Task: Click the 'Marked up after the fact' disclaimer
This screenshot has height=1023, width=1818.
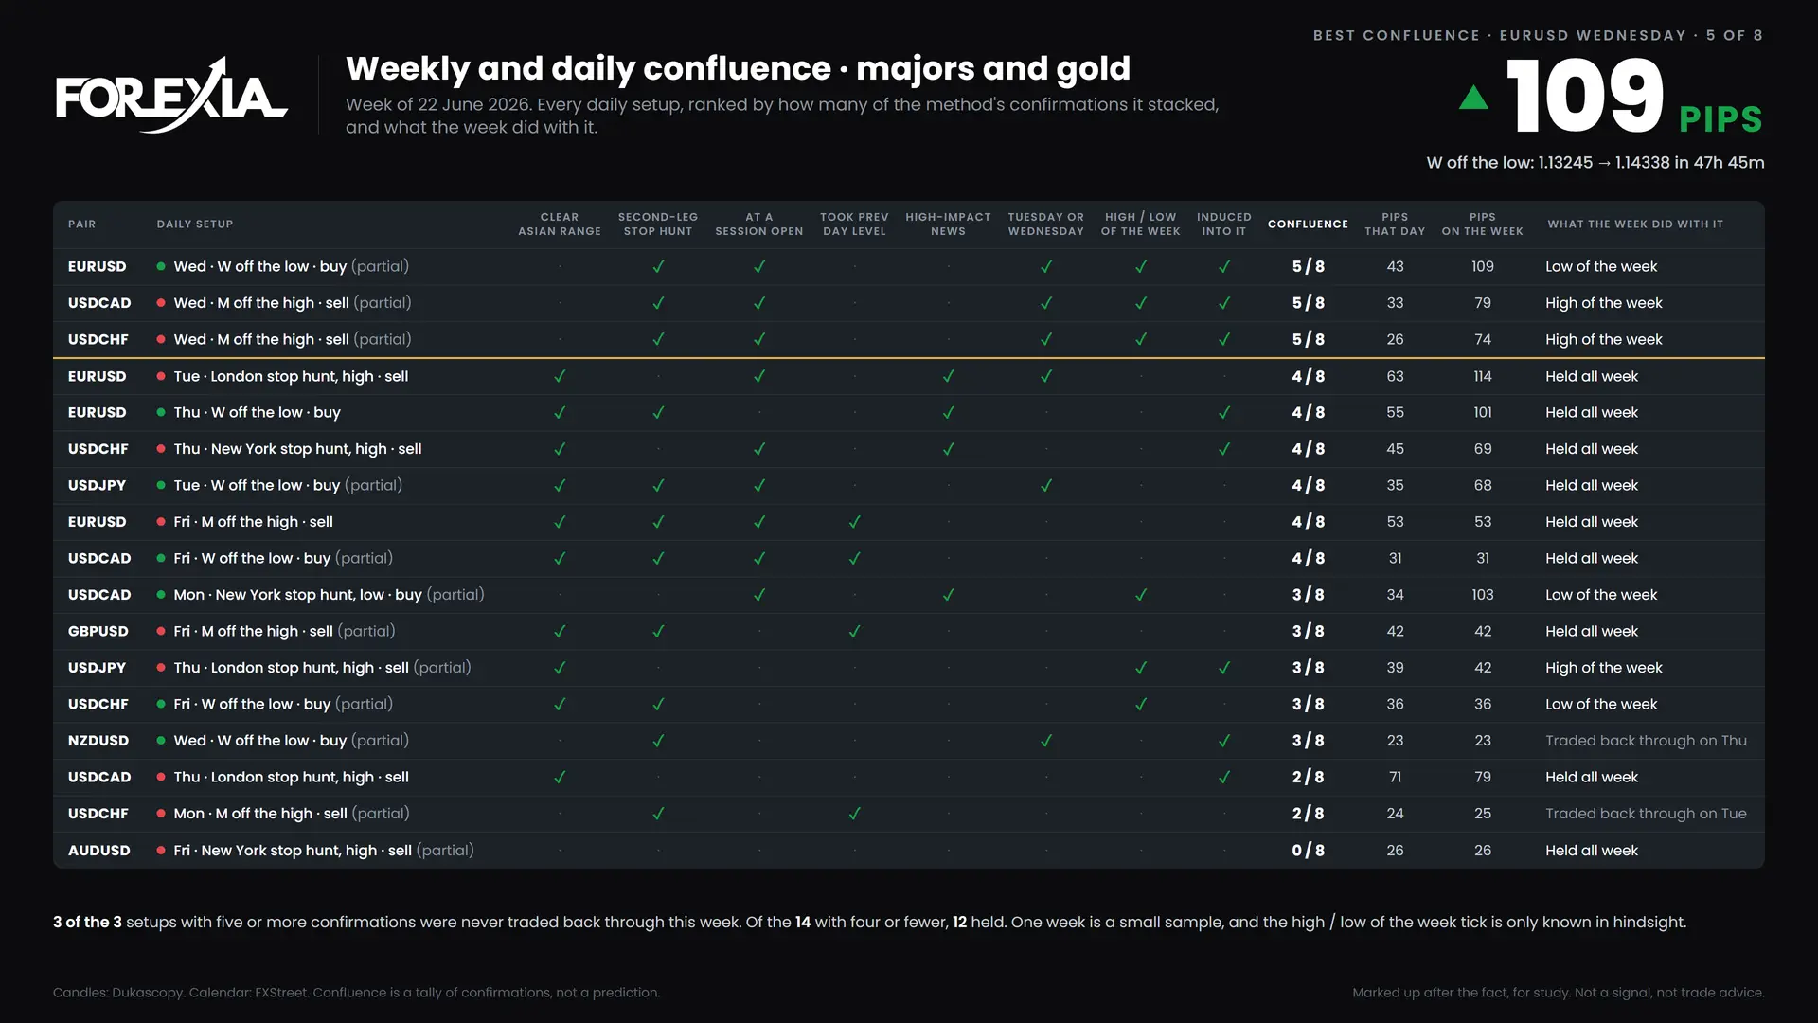Action: click(x=1558, y=993)
